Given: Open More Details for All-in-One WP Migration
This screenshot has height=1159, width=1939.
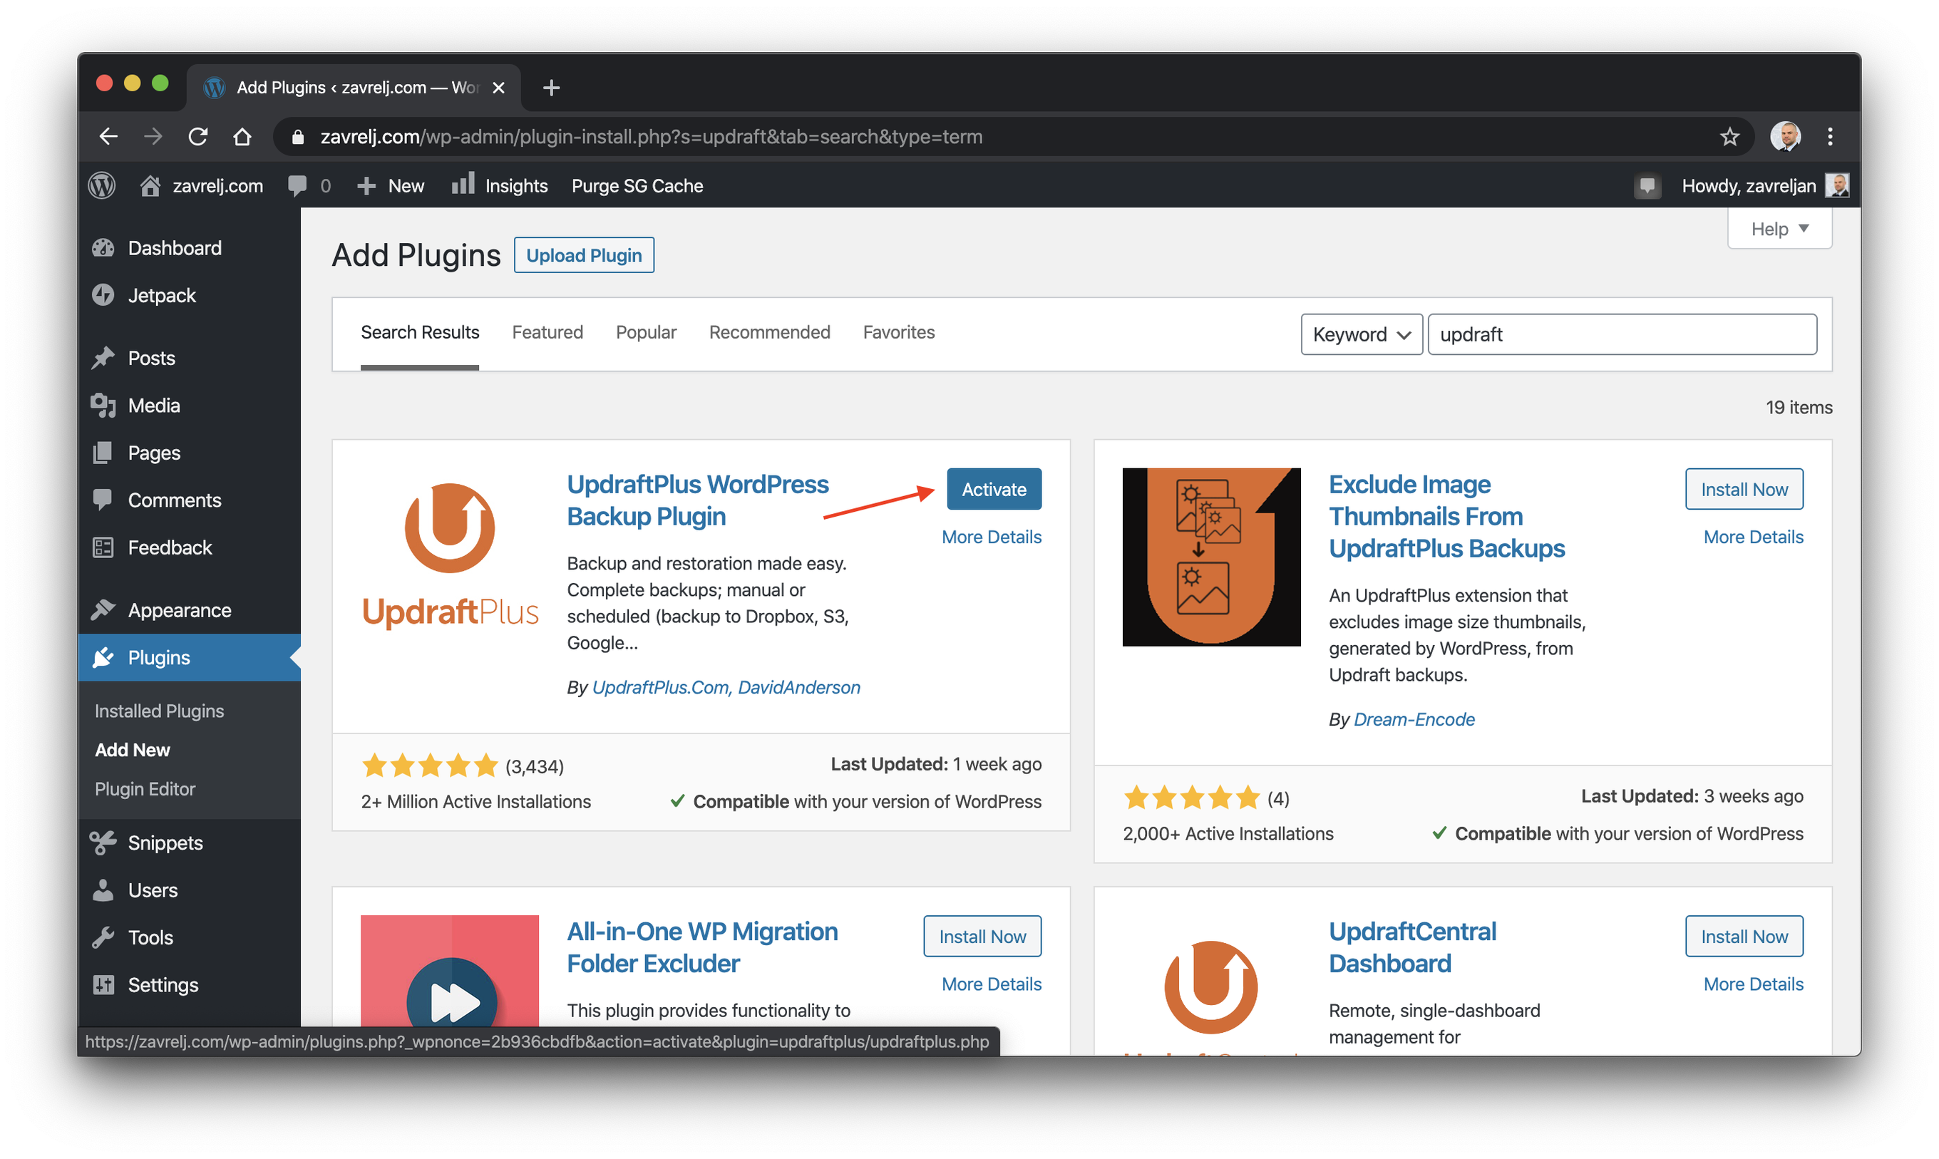Looking at the screenshot, I should [991, 984].
